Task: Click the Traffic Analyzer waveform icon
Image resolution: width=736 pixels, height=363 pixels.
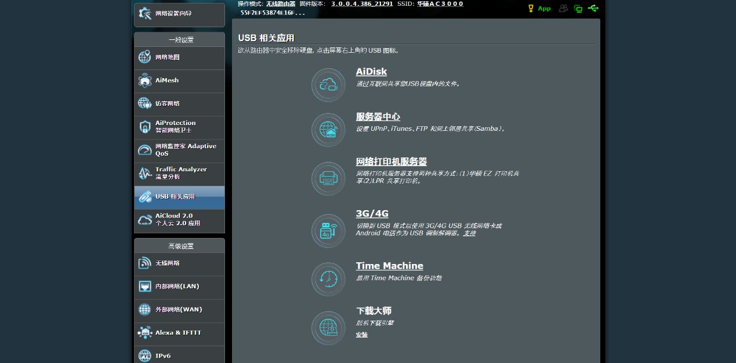Action: click(x=145, y=173)
